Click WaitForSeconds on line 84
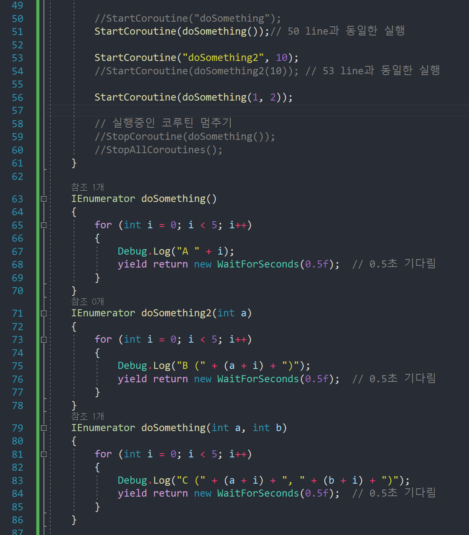This screenshot has width=469, height=535. click(x=258, y=493)
